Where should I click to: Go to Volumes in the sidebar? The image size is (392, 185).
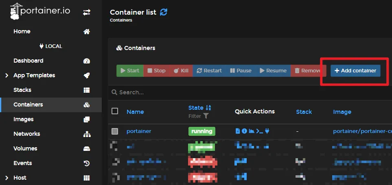(25, 148)
